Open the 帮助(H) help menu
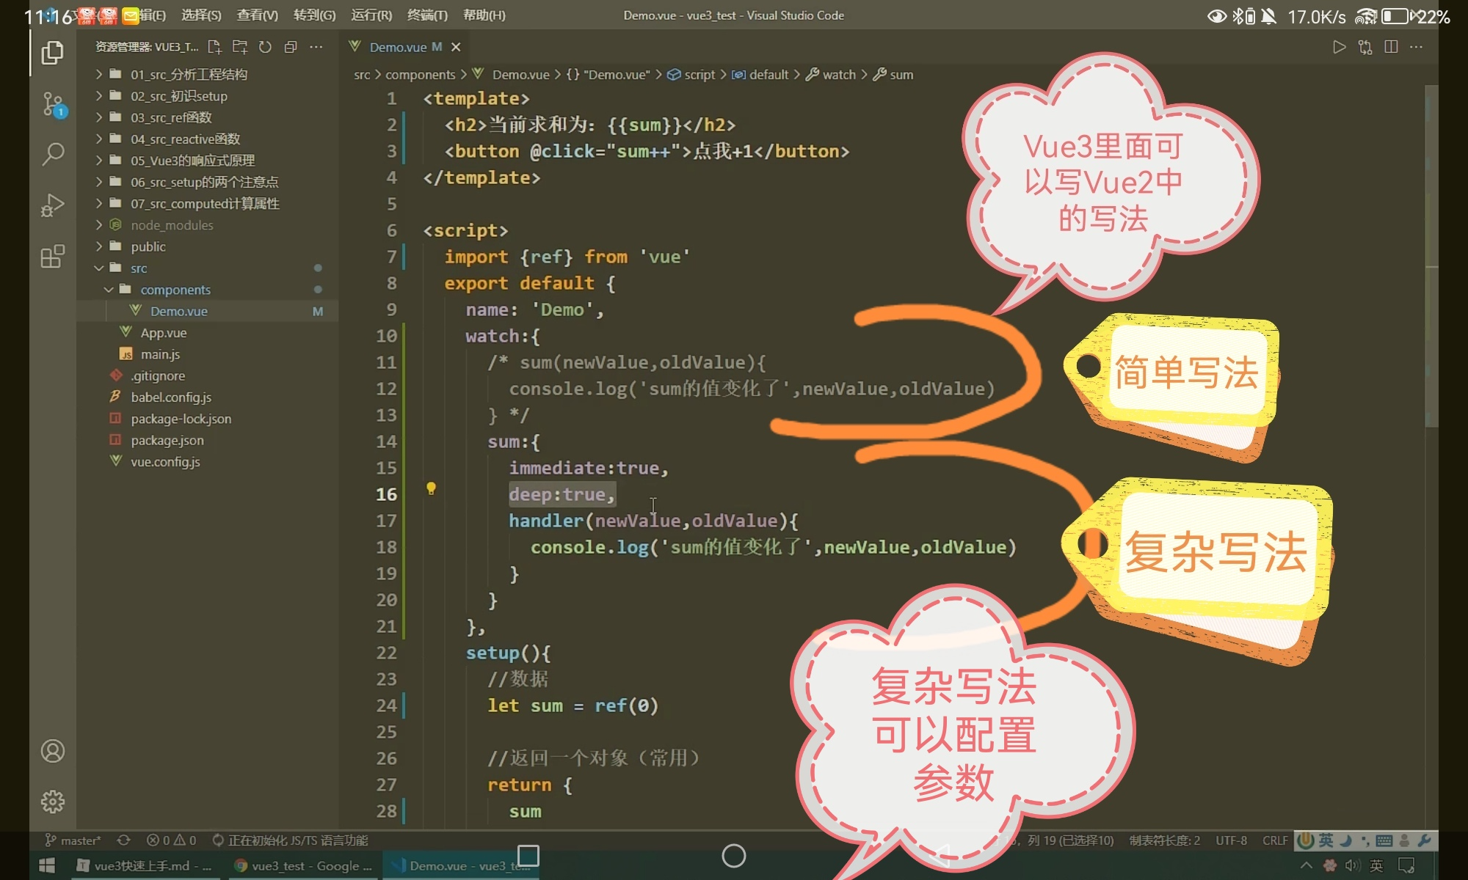The width and height of the screenshot is (1468, 880). pyautogui.click(x=484, y=15)
